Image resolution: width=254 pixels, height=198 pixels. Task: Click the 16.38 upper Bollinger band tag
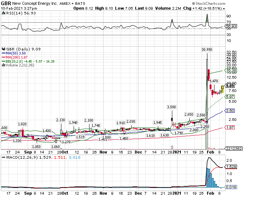(231, 70)
